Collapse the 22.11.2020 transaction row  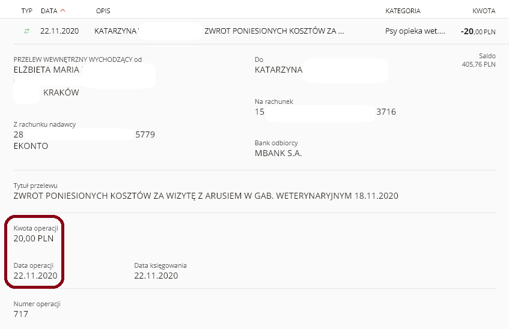coord(255,31)
